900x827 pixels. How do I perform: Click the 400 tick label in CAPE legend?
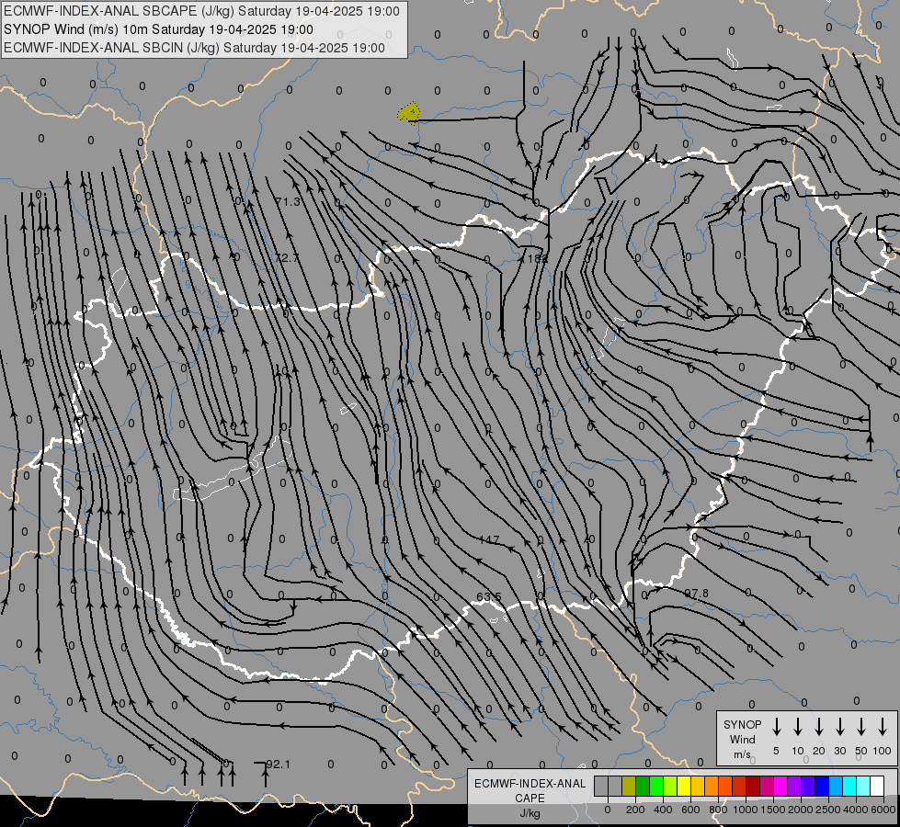pos(663,810)
